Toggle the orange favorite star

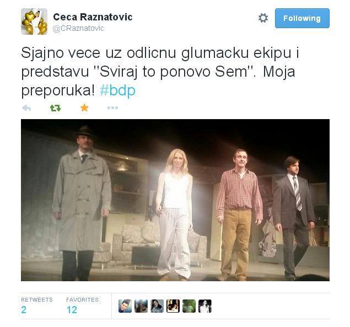pyautogui.click(x=84, y=108)
